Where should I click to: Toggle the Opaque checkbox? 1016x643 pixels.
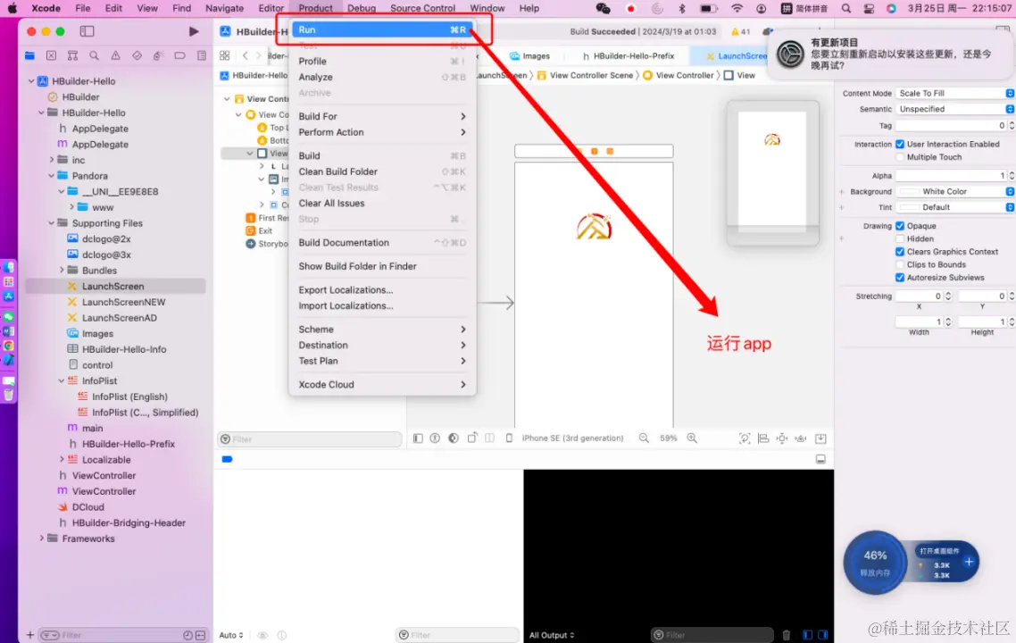(900, 226)
